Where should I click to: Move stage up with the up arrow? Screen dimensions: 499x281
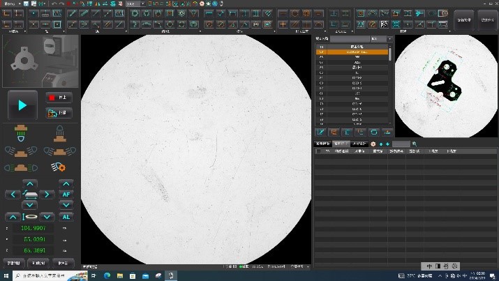(30, 184)
